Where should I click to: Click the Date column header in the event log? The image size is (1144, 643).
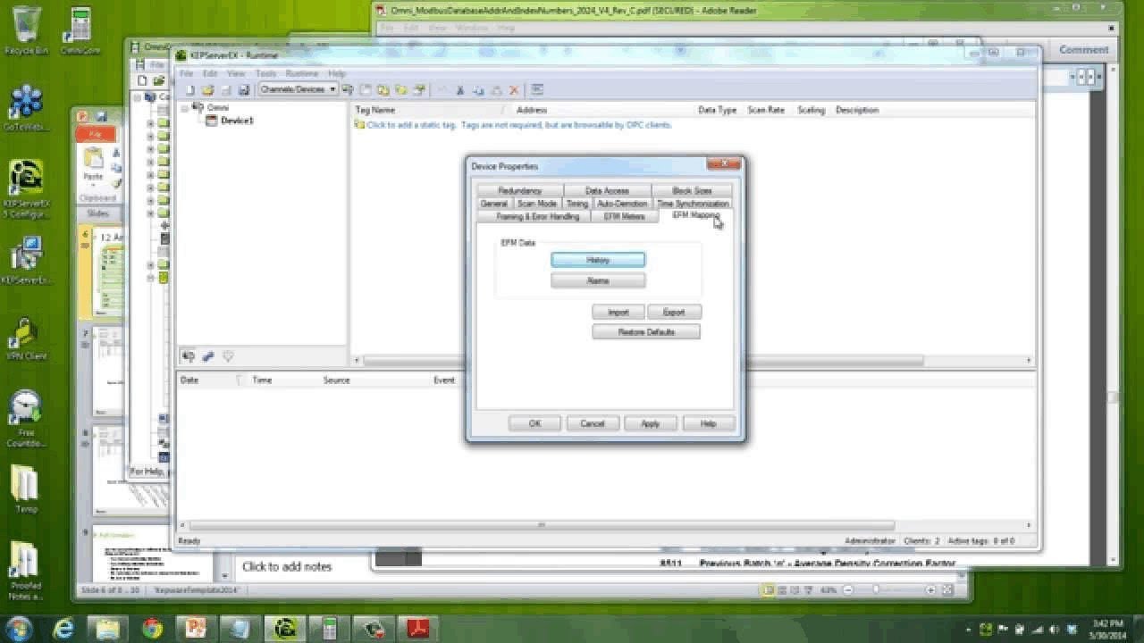(x=189, y=380)
